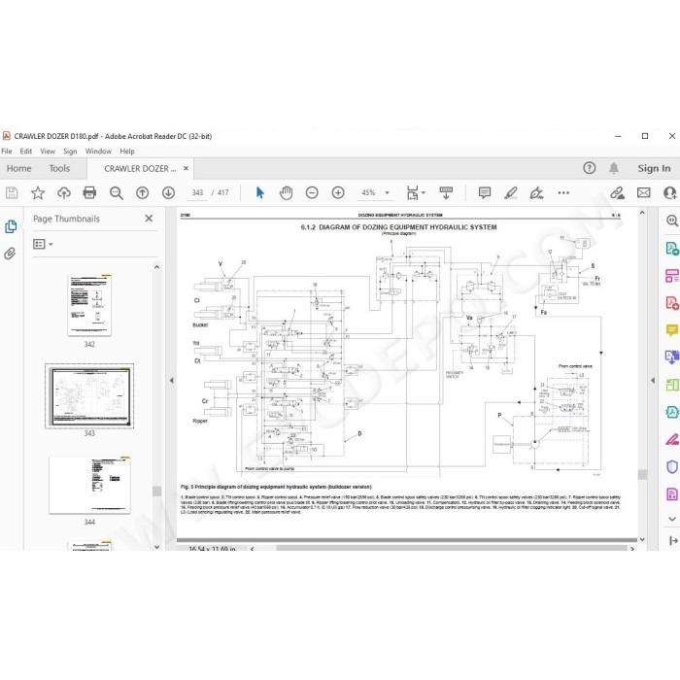Screen dimensions: 680x680
Task: Open the Edit menu
Action: point(26,152)
